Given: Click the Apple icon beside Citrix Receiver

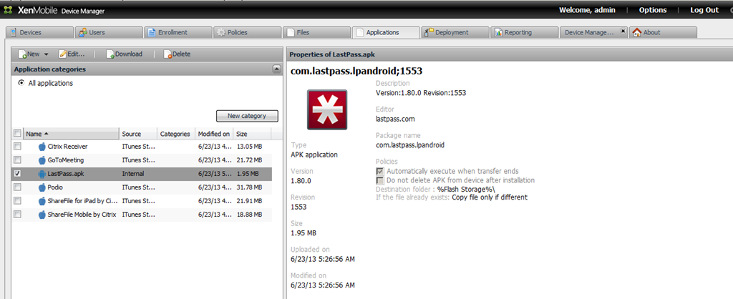Looking at the screenshot, I should tap(42, 147).
